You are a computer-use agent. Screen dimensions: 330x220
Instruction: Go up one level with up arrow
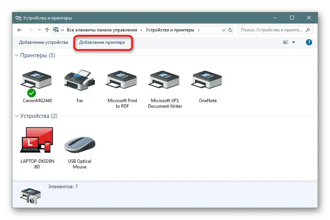(47, 30)
